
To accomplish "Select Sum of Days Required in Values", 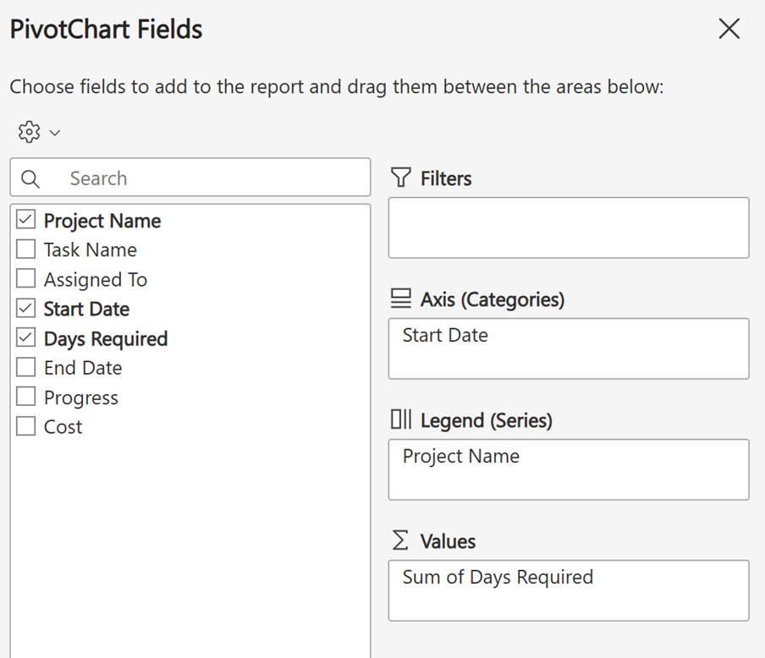I will click(498, 578).
